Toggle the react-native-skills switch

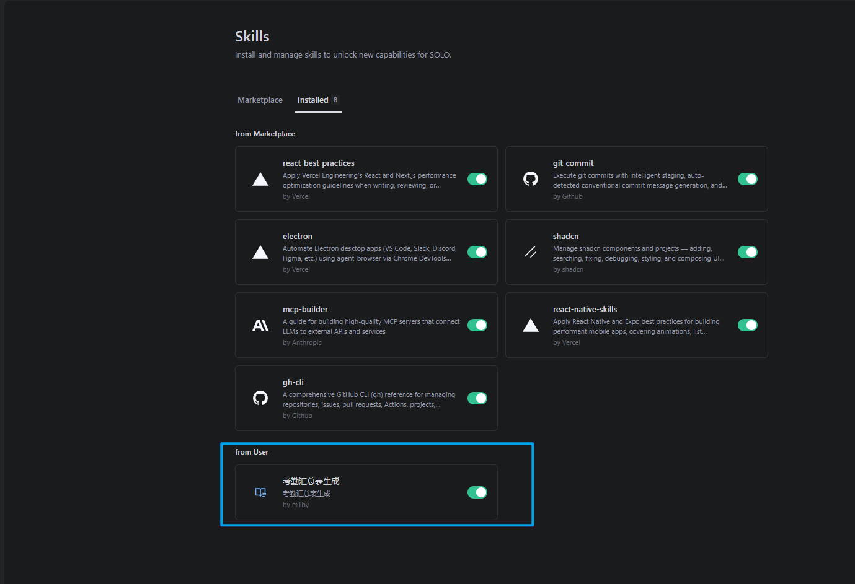[748, 325]
